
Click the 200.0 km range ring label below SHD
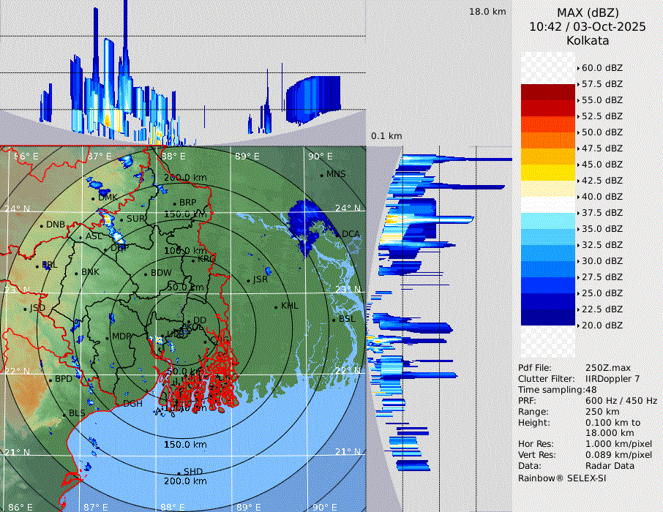[185, 481]
